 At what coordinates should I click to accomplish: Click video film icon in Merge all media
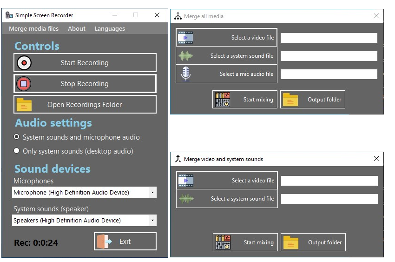pos(185,38)
